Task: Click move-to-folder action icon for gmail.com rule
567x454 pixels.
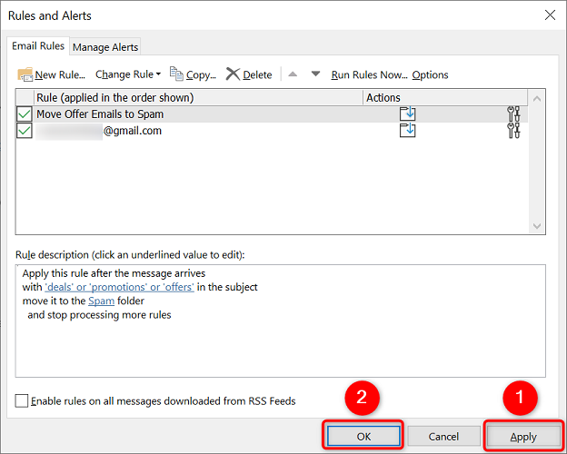Action: coord(408,131)
